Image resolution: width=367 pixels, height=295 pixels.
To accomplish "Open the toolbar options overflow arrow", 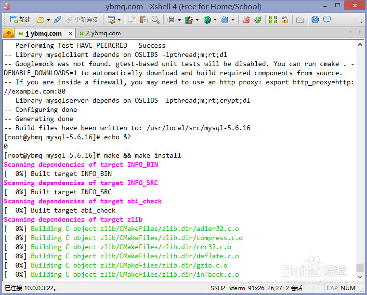I will [x=361, y=22].
